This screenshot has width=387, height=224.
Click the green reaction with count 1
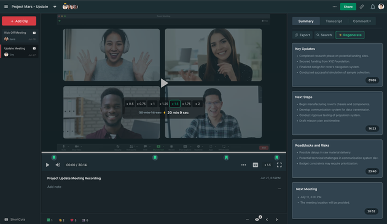click(50, 220)
